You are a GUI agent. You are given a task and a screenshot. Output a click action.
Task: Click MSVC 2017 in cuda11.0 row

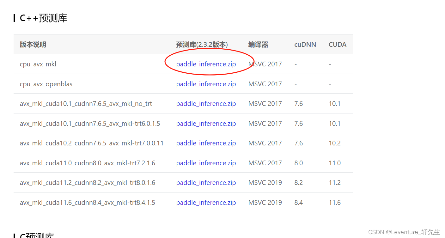(265, 163)
